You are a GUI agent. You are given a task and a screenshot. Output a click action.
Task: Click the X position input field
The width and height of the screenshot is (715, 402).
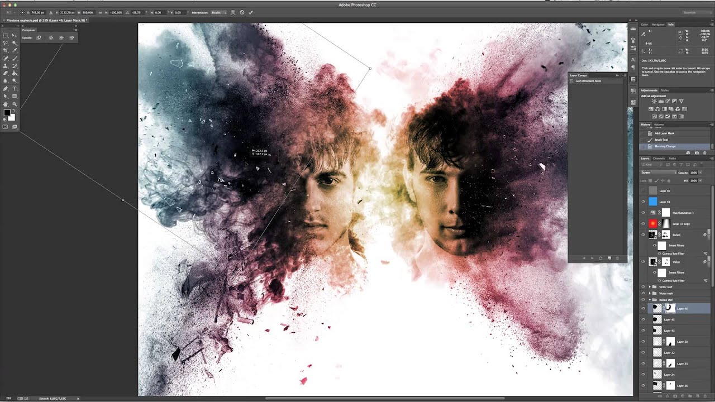click(39, 12)
